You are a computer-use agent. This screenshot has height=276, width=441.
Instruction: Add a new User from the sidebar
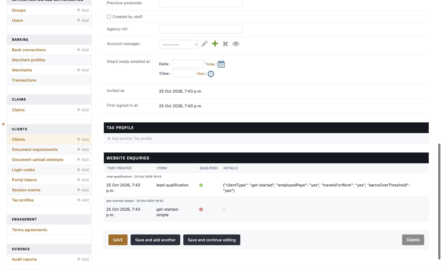tap(83, 20)
